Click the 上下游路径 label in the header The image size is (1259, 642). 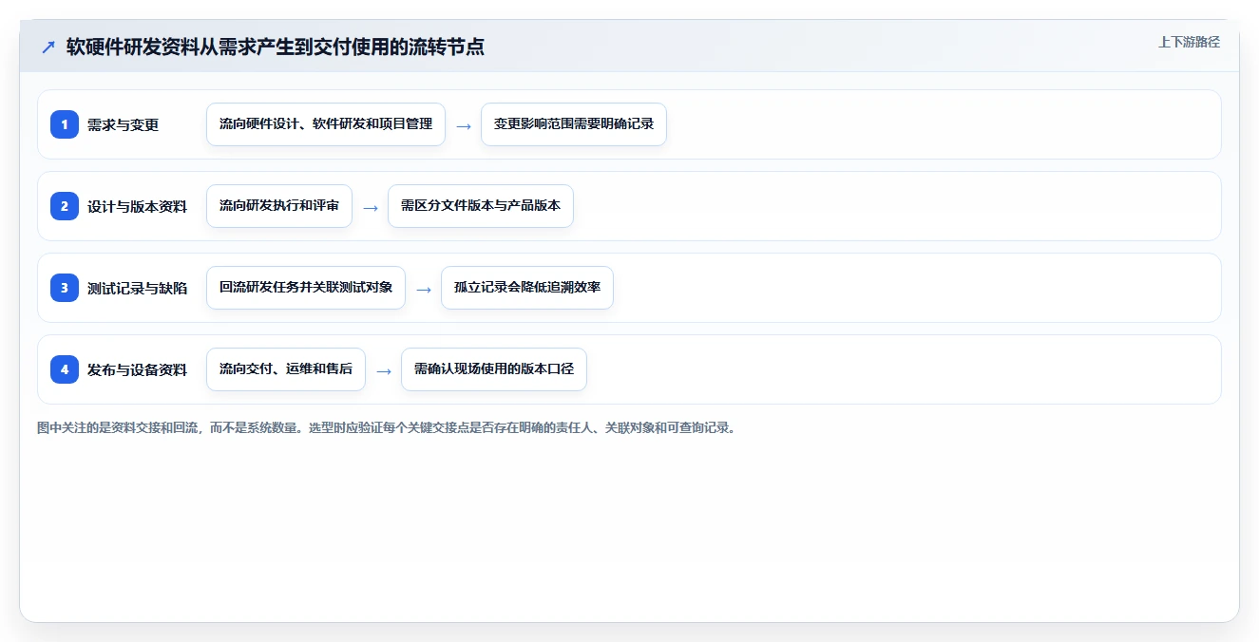coord(1189,43)
